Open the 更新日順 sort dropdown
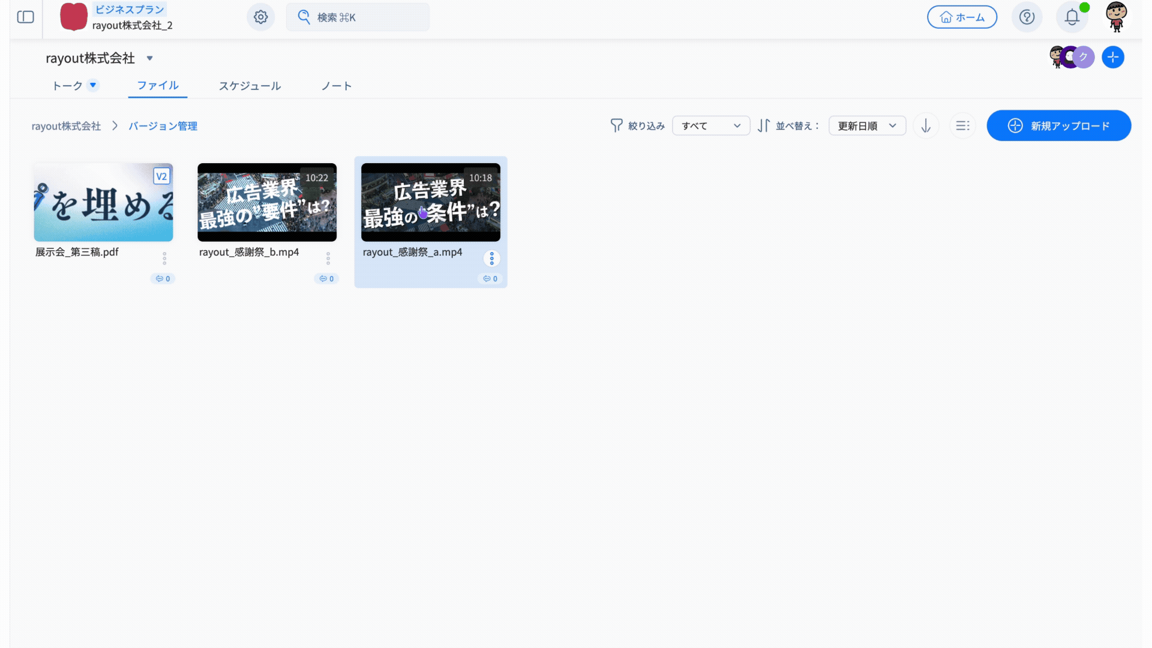The width and height of the screenshot is (1152, 648). click(x=867, y=125)
